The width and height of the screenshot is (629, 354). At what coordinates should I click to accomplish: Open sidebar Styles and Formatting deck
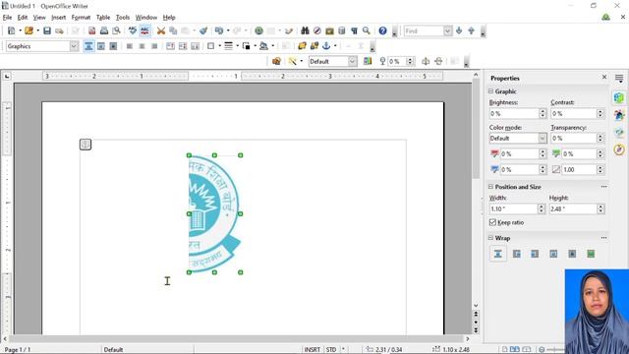pos(619,116)
